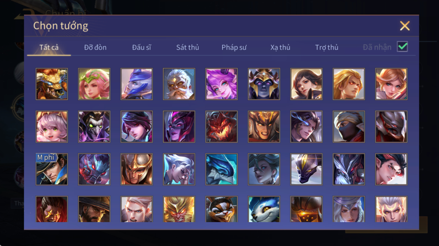
Task: Toggle the Đã nhận checkbox
Action: (x=402, y=47)
